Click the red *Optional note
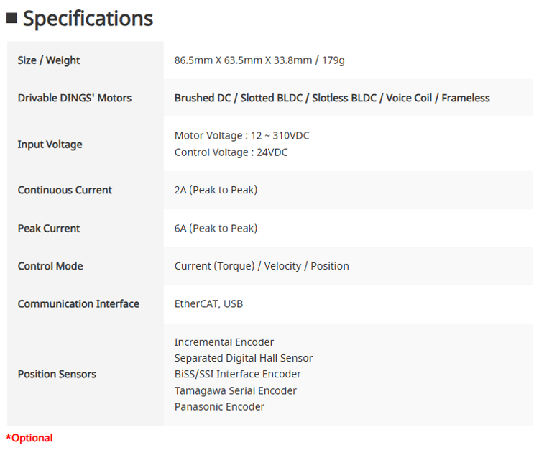The image size is (539, 458). [29, 438]
